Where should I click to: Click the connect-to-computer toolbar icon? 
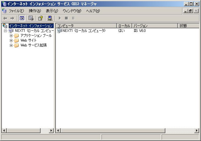tap(50, 18)
